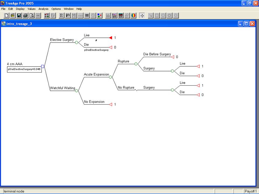Select the No Expansion terminal node
Viewport: 259px width, 194px height.
point(111,105)
